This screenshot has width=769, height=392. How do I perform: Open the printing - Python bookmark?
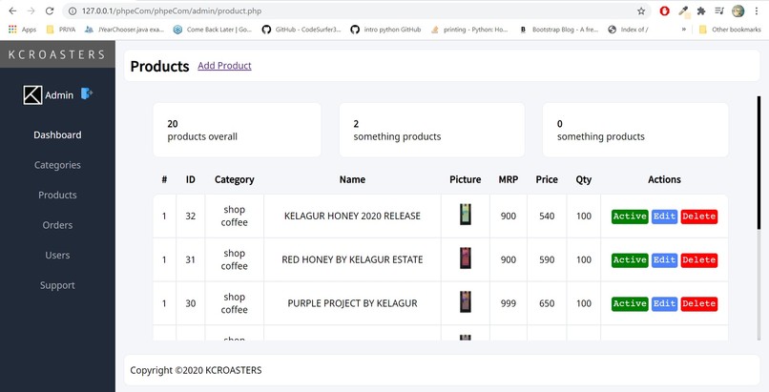point(469,30)
